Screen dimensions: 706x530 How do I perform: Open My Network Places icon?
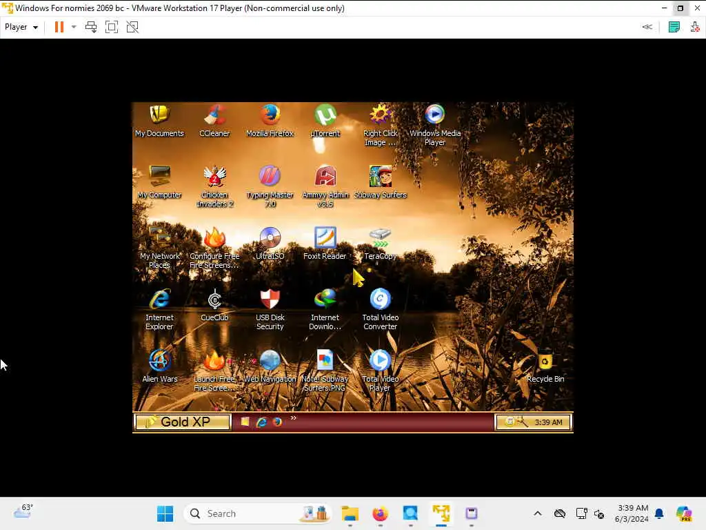[159, 248]
